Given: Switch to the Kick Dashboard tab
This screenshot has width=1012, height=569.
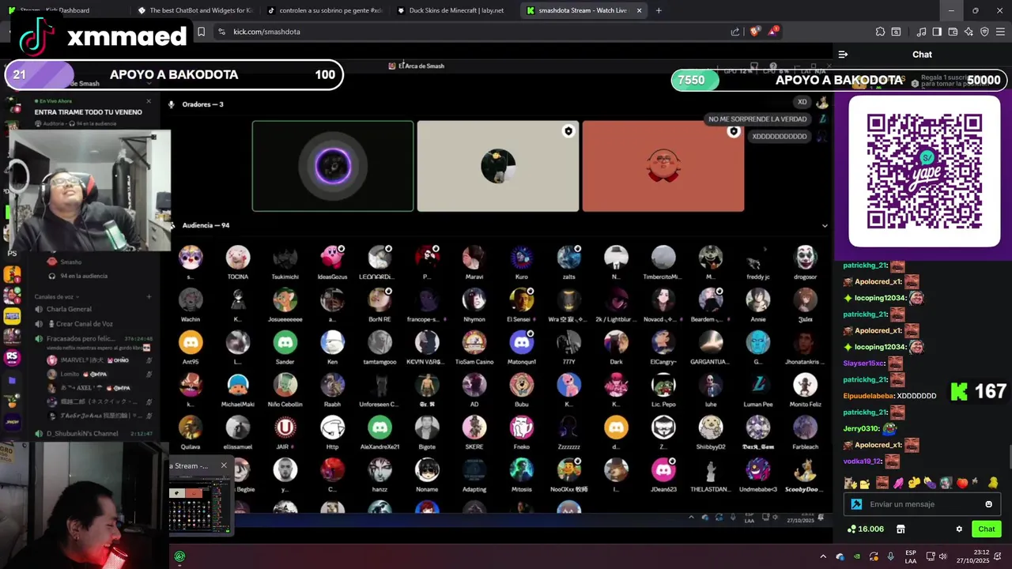Looking at the screenshot, I should point(67,10).
